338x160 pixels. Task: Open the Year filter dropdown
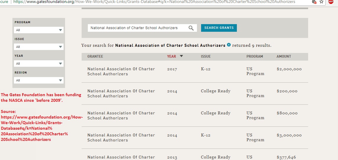38,64
